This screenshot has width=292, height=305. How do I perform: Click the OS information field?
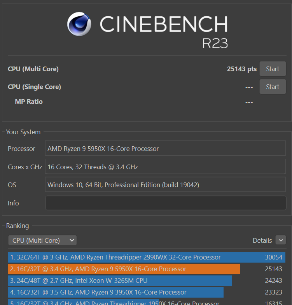point(166,185)
